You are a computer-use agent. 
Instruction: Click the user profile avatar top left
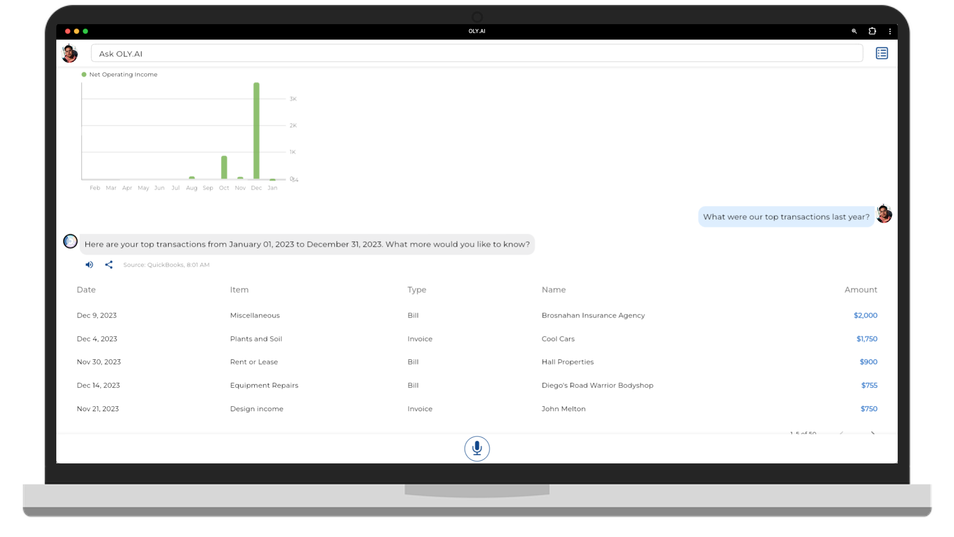70,53
